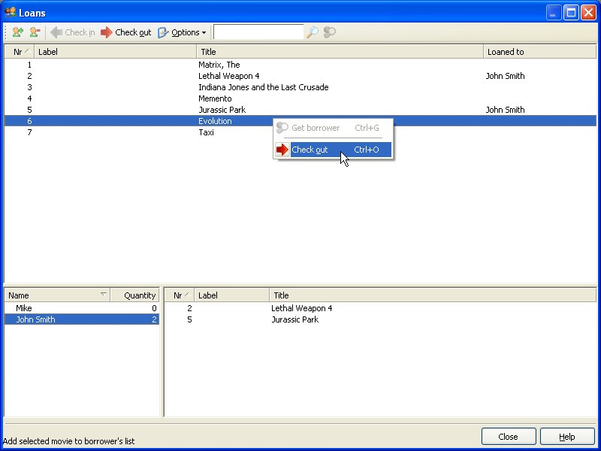Sort movies by Nr column header
The image size is (601, 451).
point(20,52)
